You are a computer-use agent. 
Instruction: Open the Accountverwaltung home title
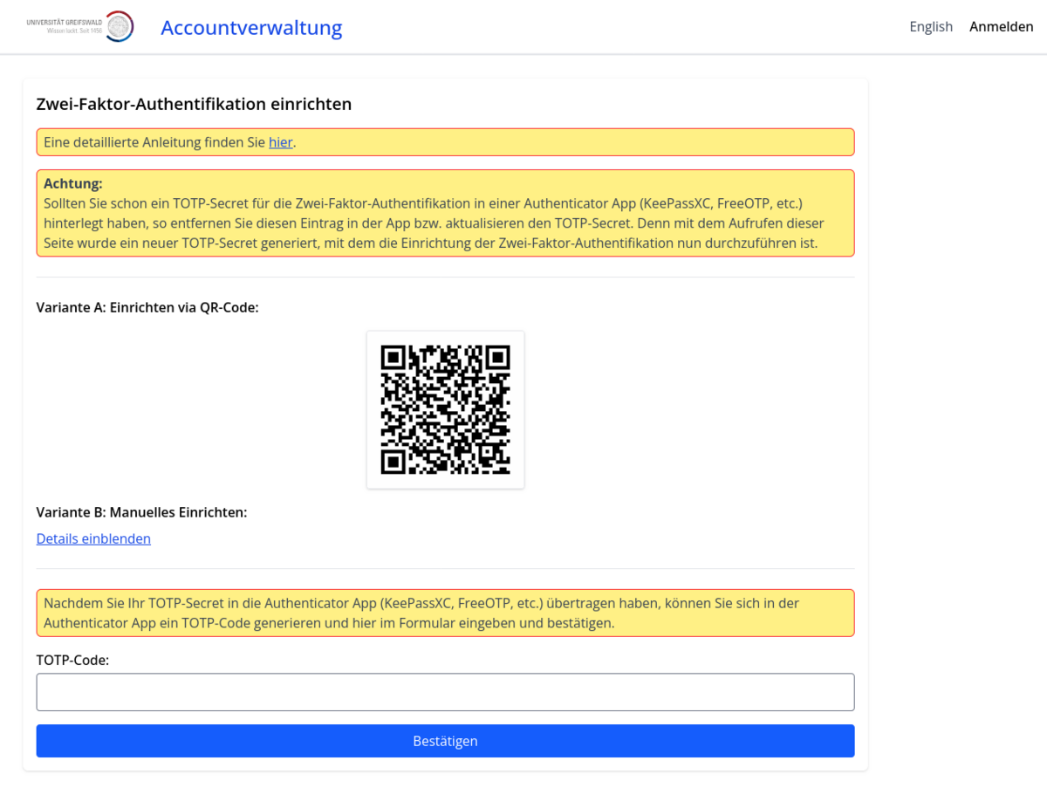coord(251,27)
